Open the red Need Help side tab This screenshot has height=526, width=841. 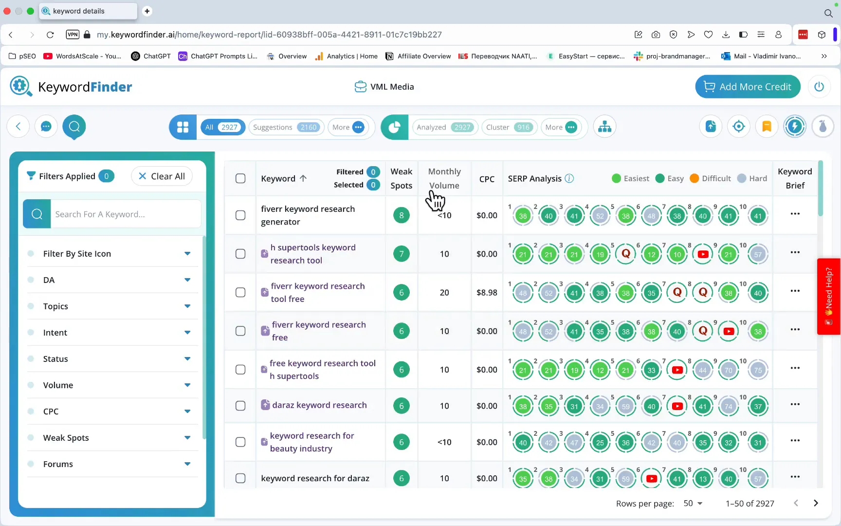pos(829,297)
